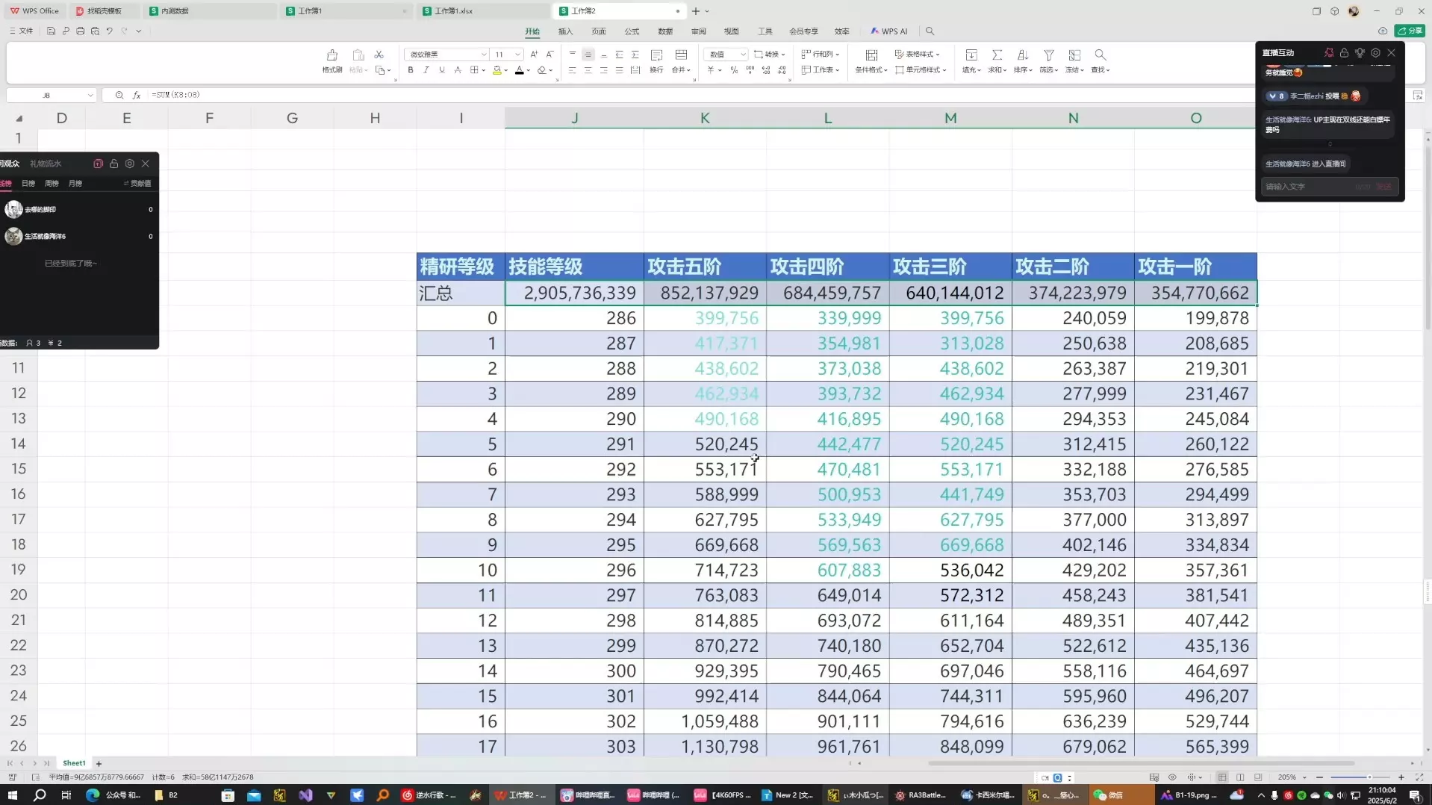1432x805 pixels.
Task: Click the Wrap text icon
Action: tap(656, 55)
